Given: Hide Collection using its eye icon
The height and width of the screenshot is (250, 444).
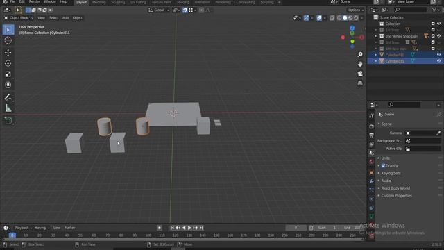Looking at the screenshot, I should [438, 24].
